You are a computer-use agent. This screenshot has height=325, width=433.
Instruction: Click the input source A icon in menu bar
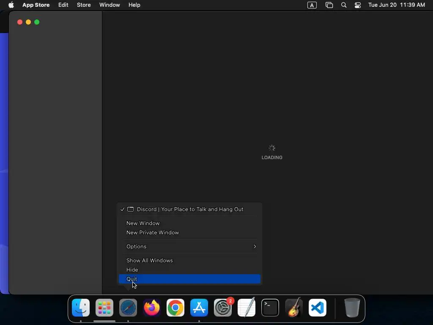pyautogui.click(x=312, y=5)
